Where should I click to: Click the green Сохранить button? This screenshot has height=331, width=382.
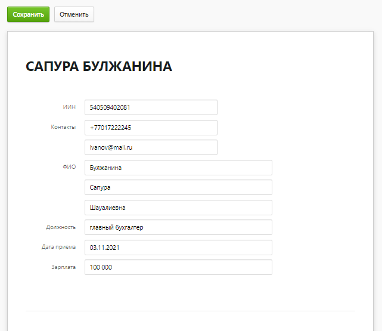tap(28, 14)
